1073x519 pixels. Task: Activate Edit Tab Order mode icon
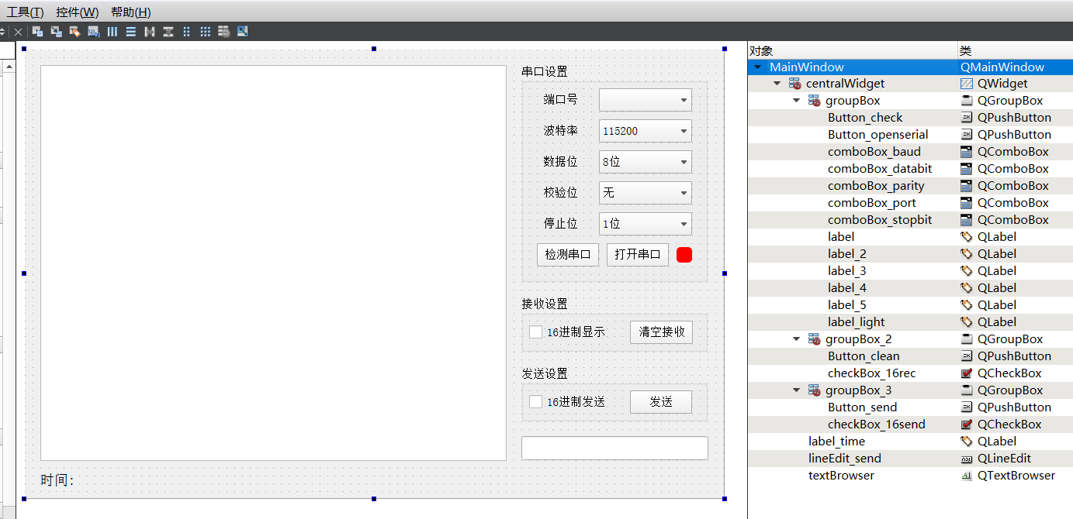94,32
